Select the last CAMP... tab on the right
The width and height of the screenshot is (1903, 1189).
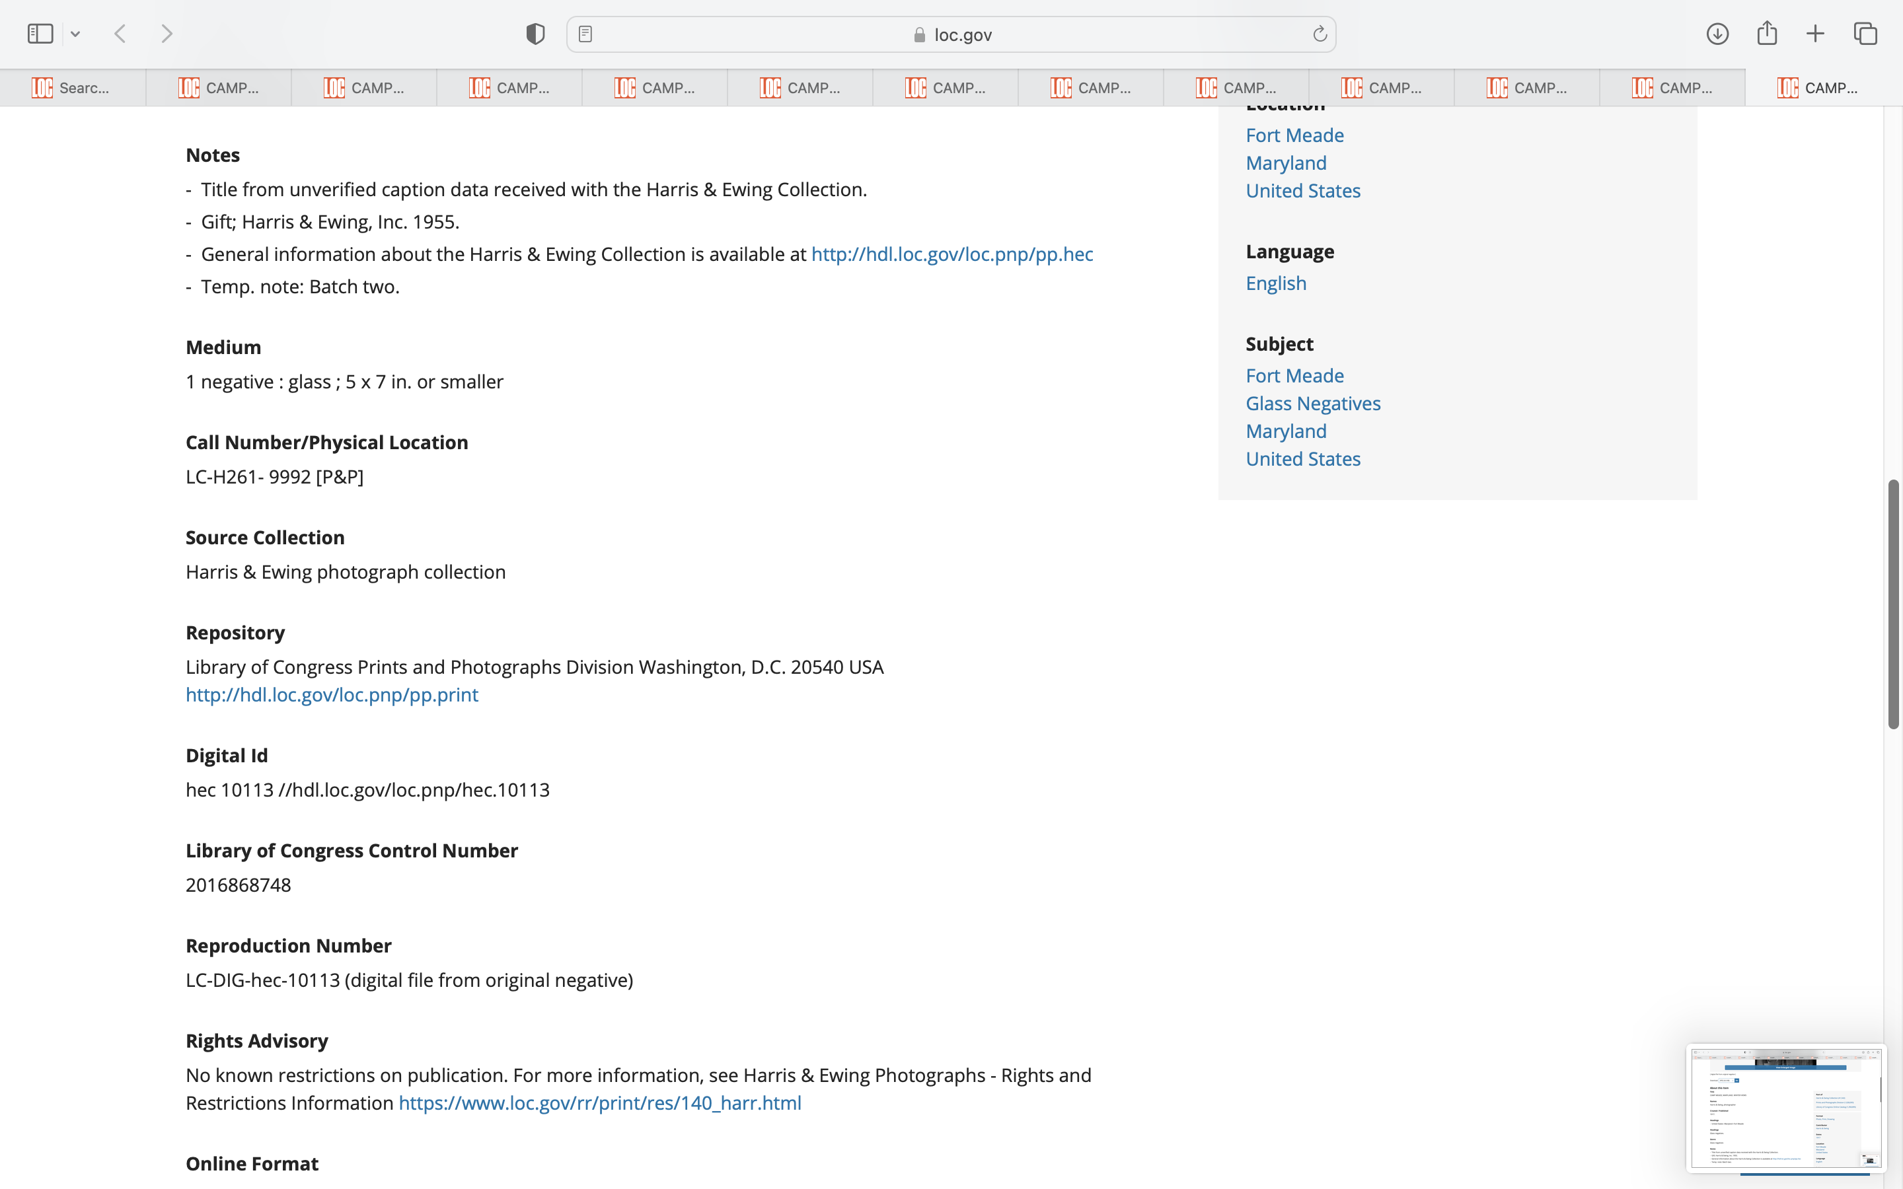1816,87
